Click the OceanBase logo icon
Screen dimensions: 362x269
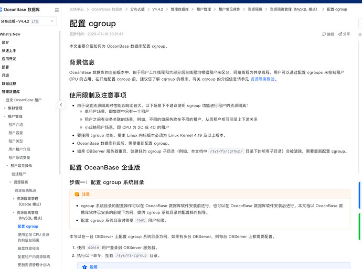click(x=1, y=9)
